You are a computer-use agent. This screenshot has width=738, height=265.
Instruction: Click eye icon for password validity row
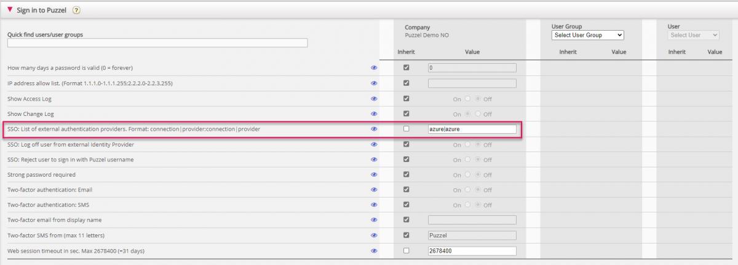pyautogui.click(x=374, y=67)
